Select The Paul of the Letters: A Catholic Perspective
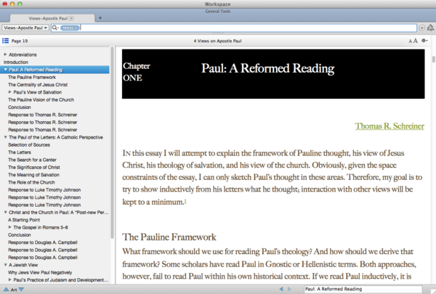The image size is (436, 294). click(56, 137)
